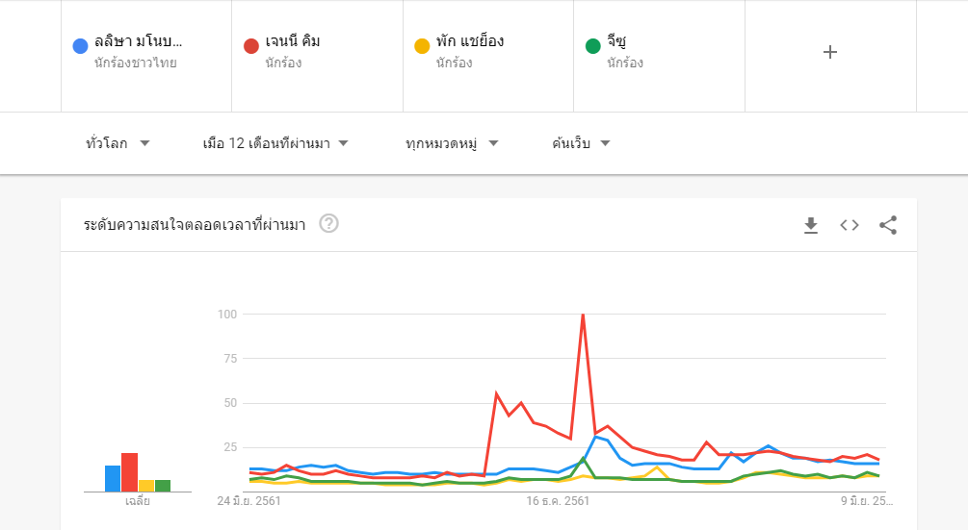Viewport: 968px width, 530px height.
Task: Click the blue average bar in เฉลี่ย chart
Action: (113, 478)
